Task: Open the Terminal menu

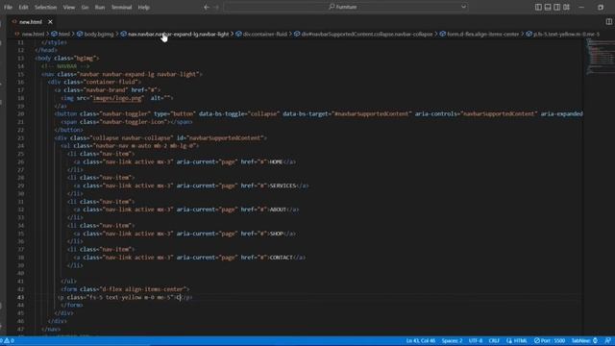Action: point(122,7)
